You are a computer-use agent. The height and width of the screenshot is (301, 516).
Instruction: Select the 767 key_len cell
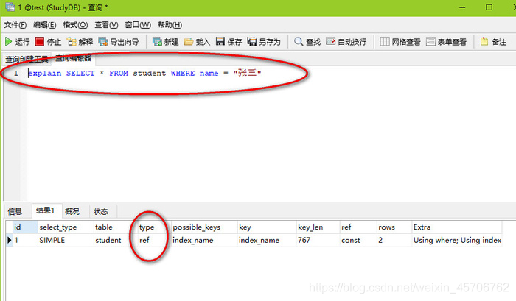tap(318, 240)
